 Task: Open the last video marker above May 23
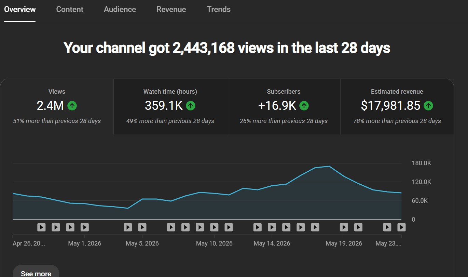401,227
